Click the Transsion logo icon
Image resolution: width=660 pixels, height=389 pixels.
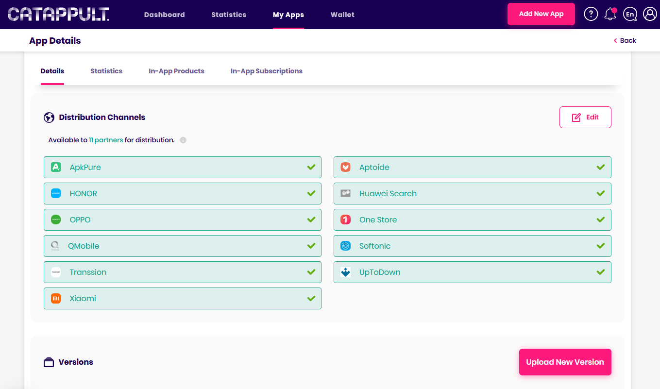[x=56, y=272]
